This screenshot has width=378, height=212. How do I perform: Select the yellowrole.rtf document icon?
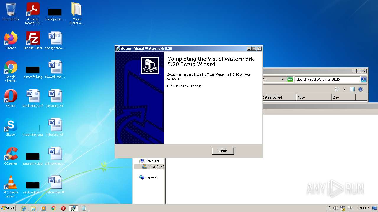(x=55, y=185)
